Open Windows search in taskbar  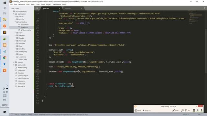[x=5, y=8]
